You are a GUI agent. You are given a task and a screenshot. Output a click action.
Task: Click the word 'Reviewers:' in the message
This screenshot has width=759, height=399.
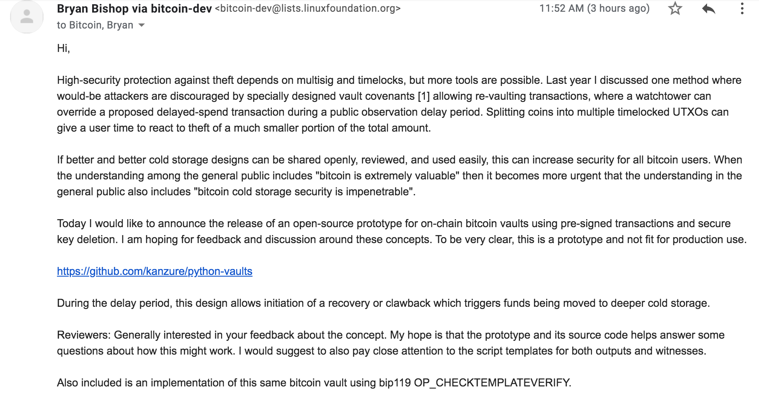click(x=84, y=335)
